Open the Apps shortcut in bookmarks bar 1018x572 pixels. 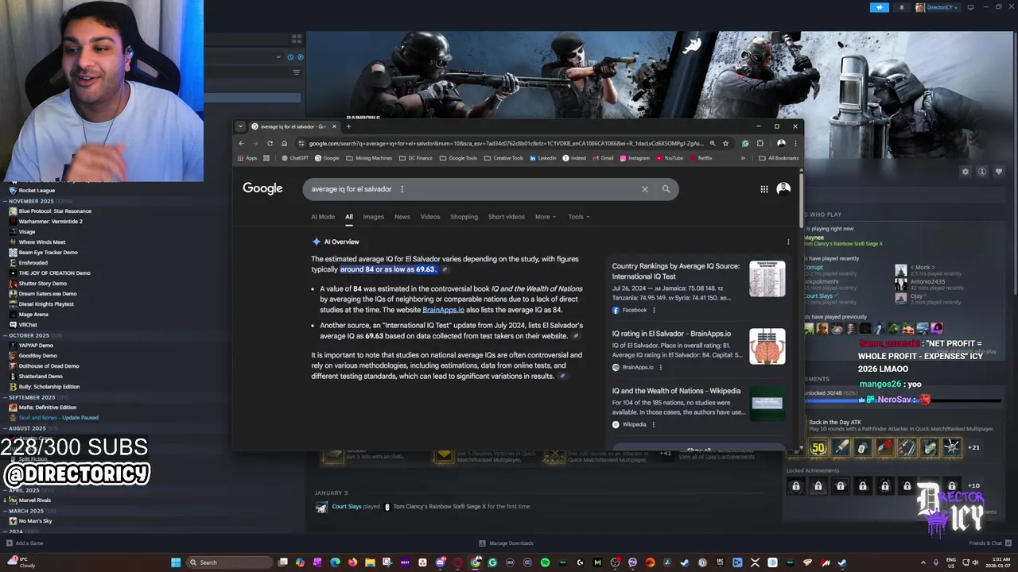point(247,158)
